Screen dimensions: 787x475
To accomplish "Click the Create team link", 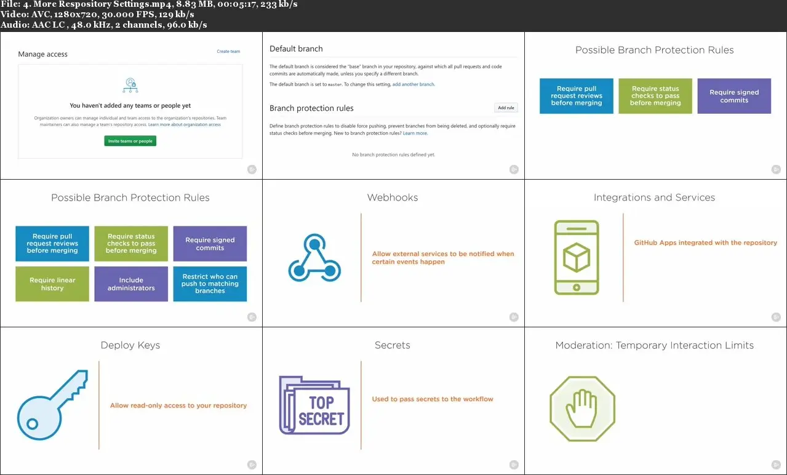I will [x=228, y=52].
